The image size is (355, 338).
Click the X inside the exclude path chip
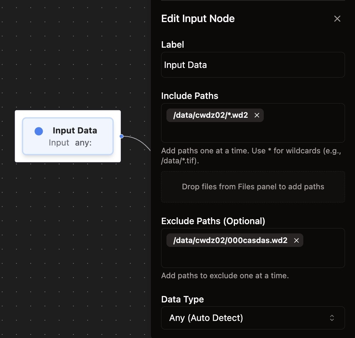[296, 240]
